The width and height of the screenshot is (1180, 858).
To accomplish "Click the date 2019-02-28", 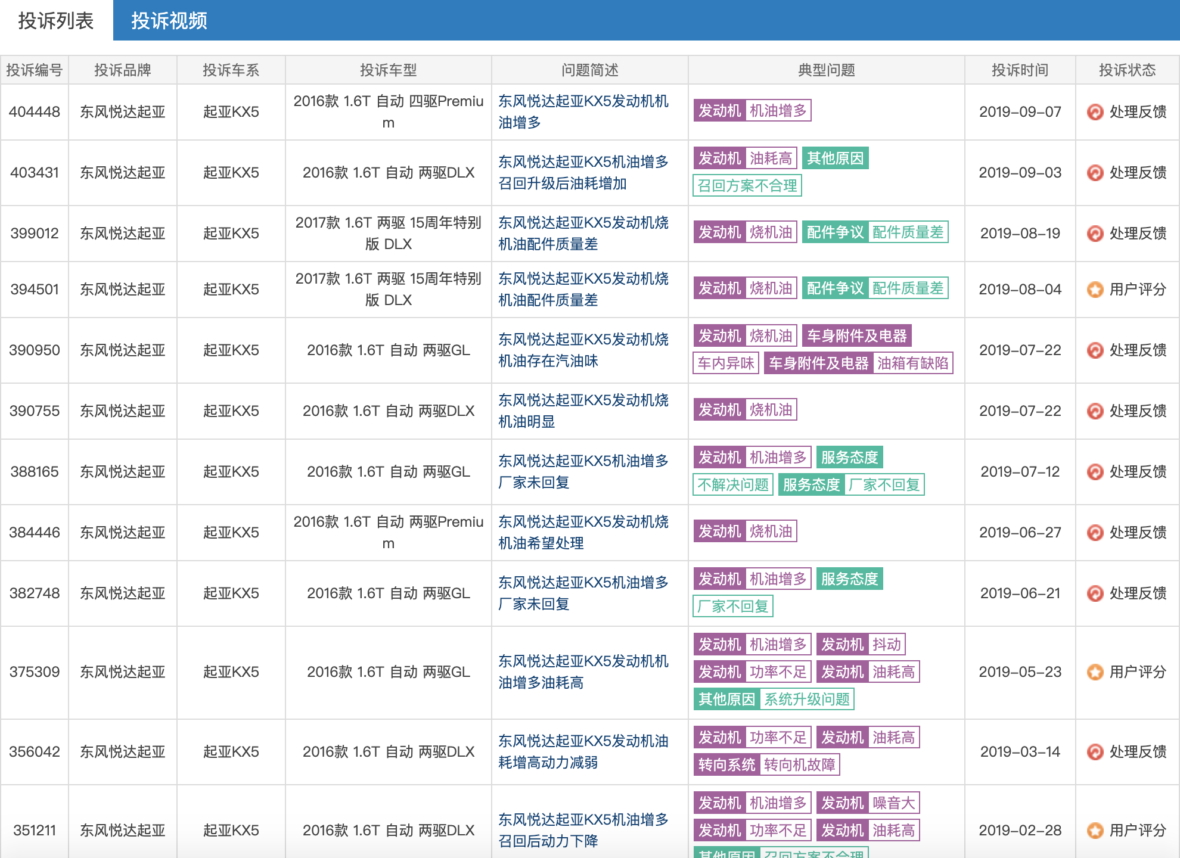I will [x=1020, y=831].
